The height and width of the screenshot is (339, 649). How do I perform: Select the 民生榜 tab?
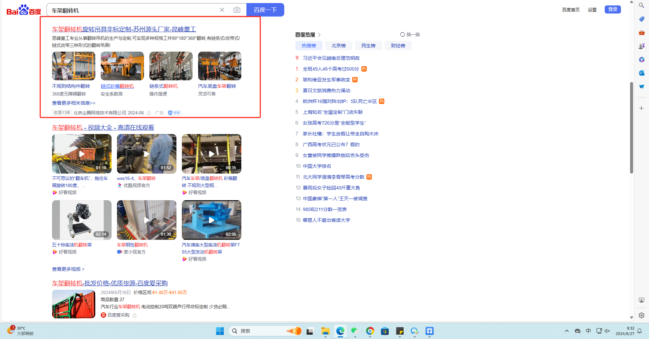click(368, 46)
